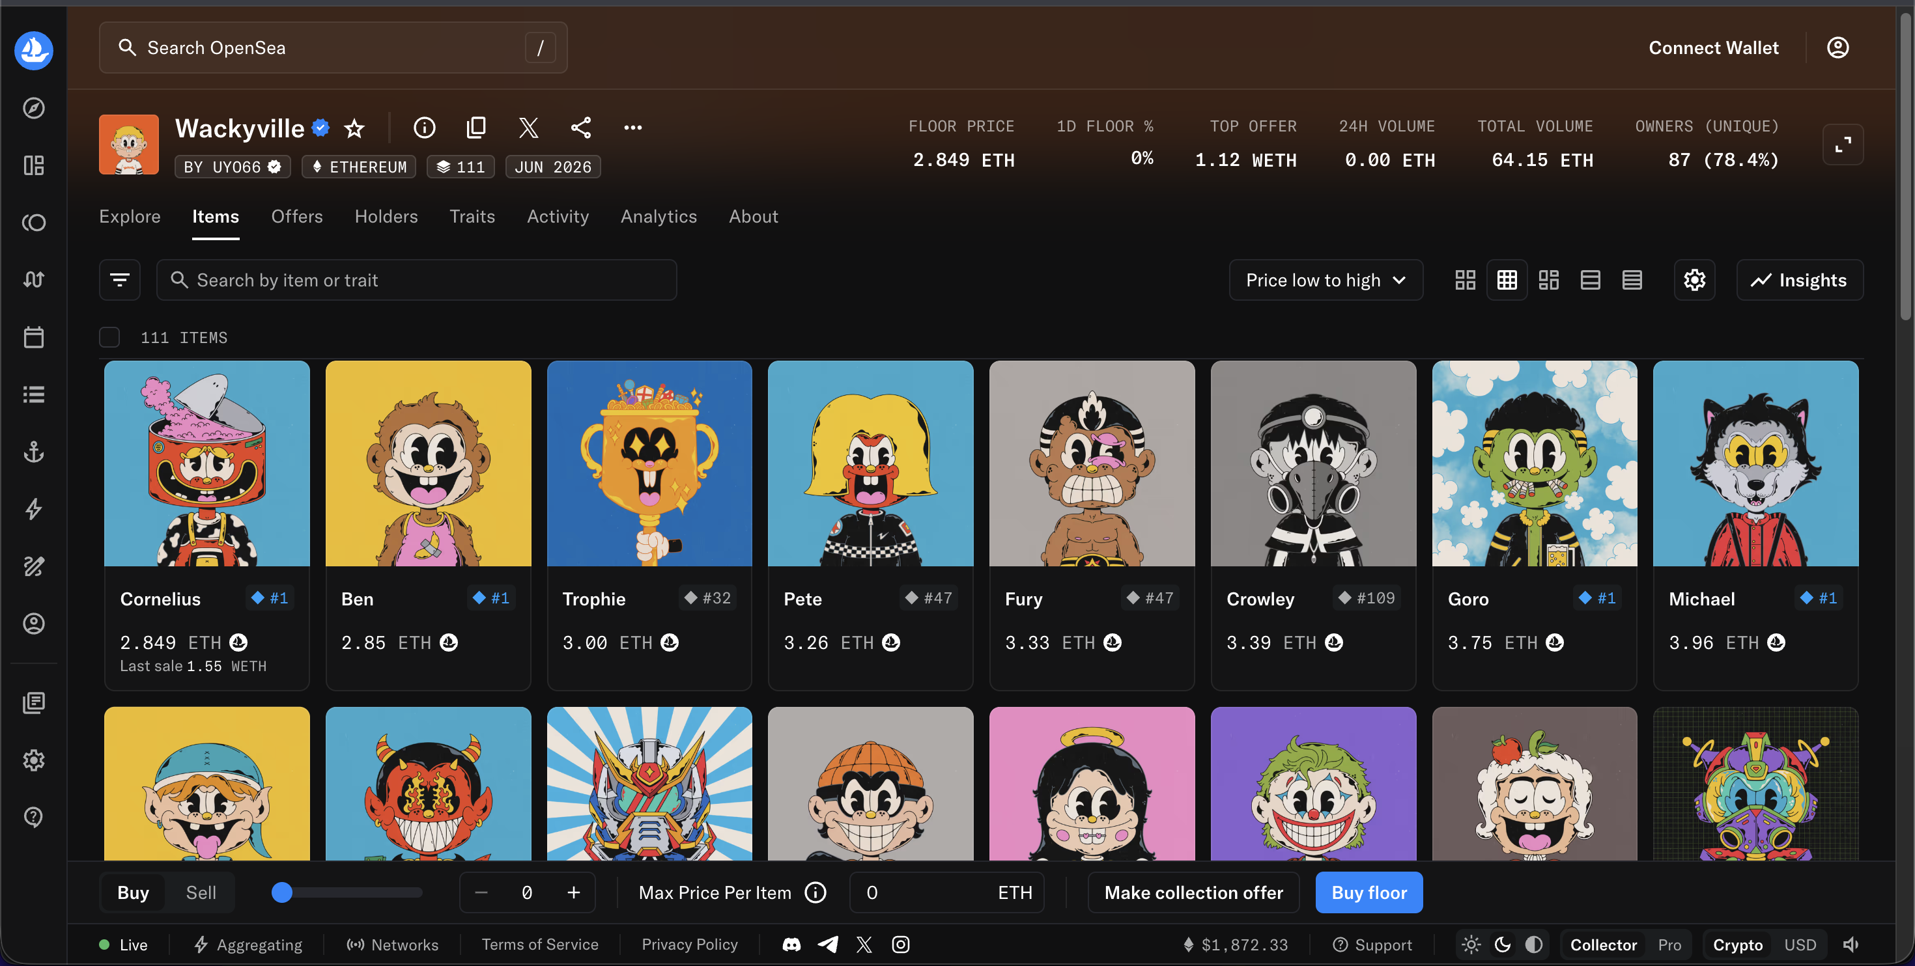Open Telegram link in footer

click(827, 945)
